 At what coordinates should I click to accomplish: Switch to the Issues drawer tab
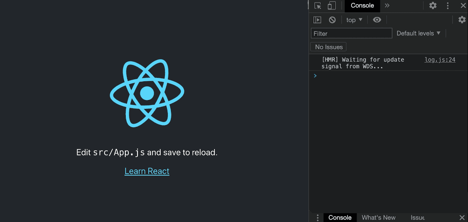coord(417,217)
